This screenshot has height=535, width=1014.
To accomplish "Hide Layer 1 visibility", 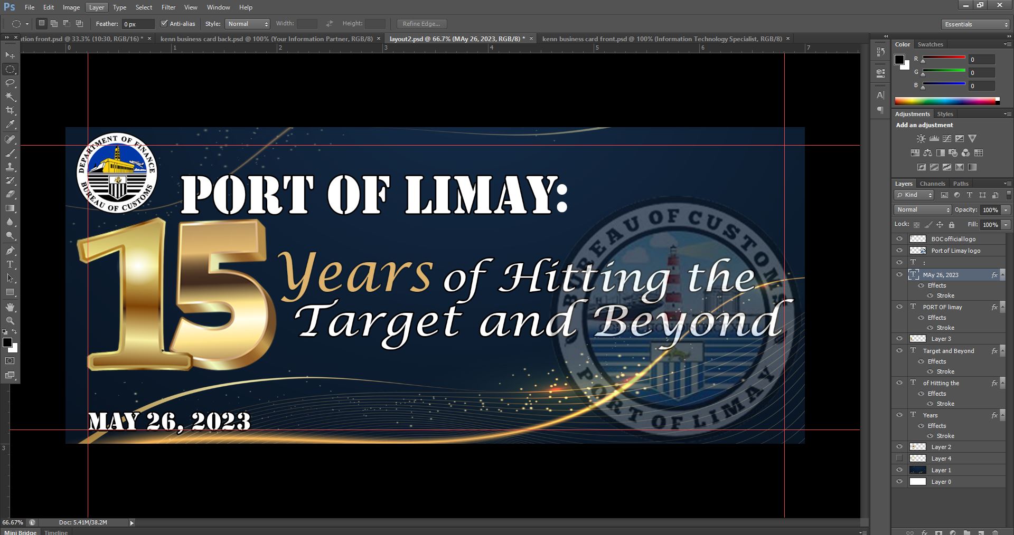I will coord(899,470).
